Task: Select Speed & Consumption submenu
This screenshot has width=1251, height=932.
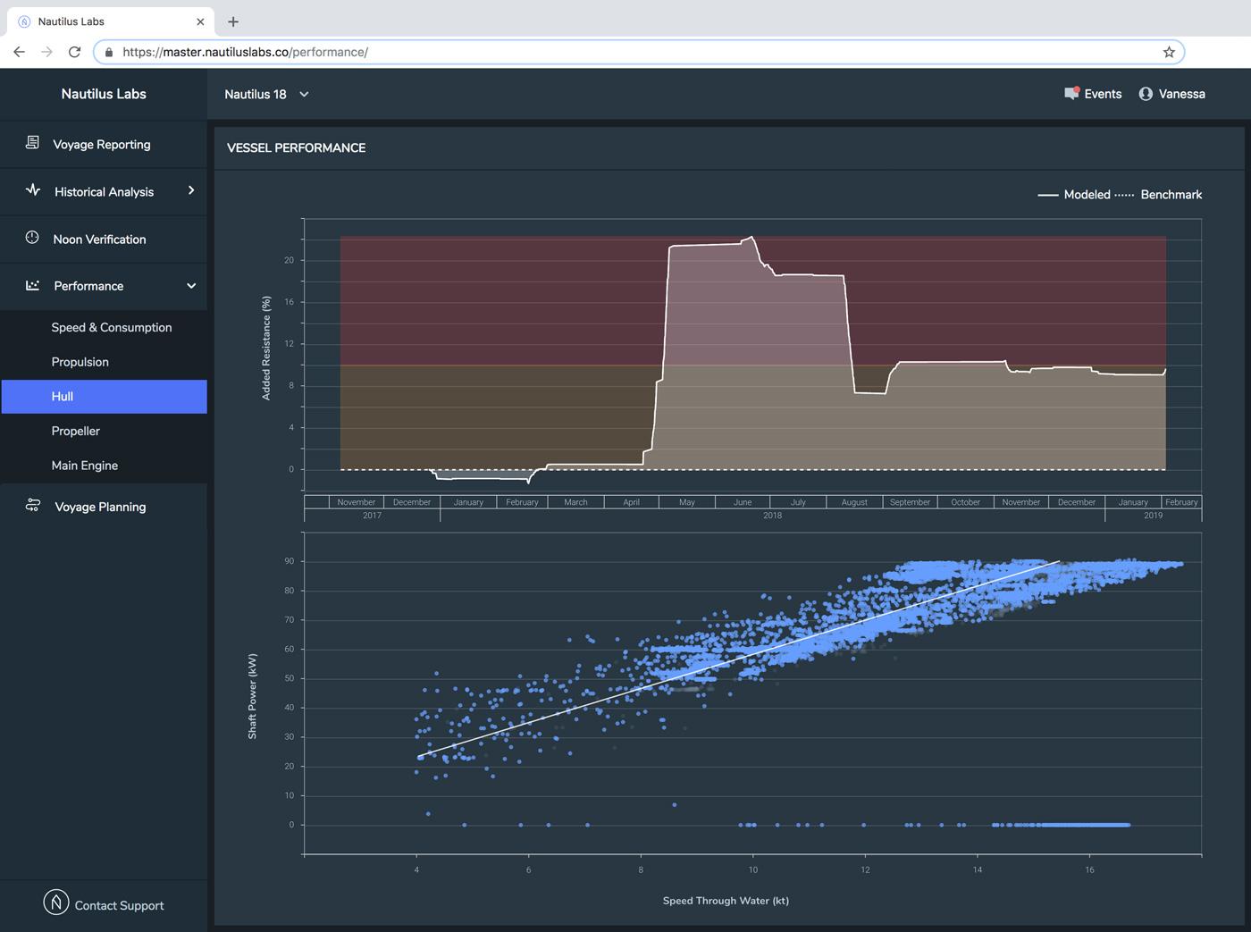Action: tap(112, 327)
